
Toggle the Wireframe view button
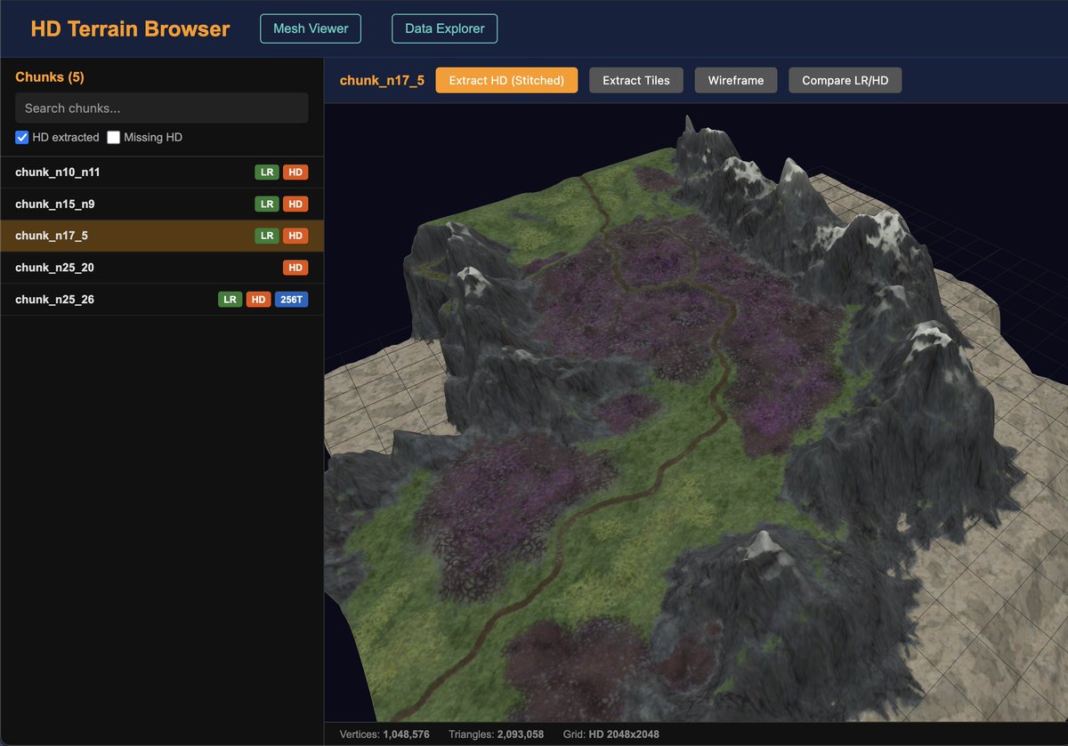tap(736, 80)
